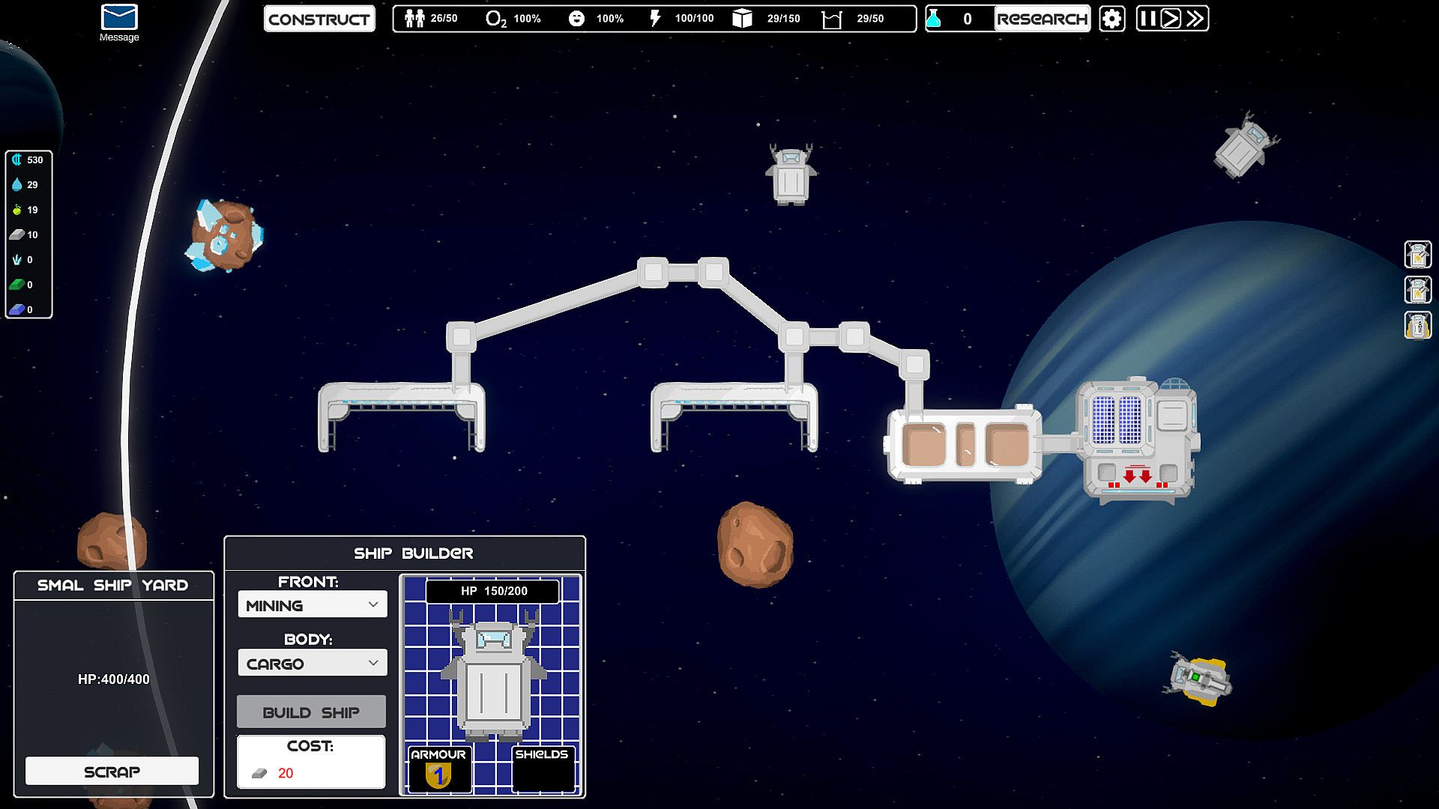Screen dimensions: 1439x809
Task: Click SCRAP in Small Ship Yard panel
Action: point(112,772)
